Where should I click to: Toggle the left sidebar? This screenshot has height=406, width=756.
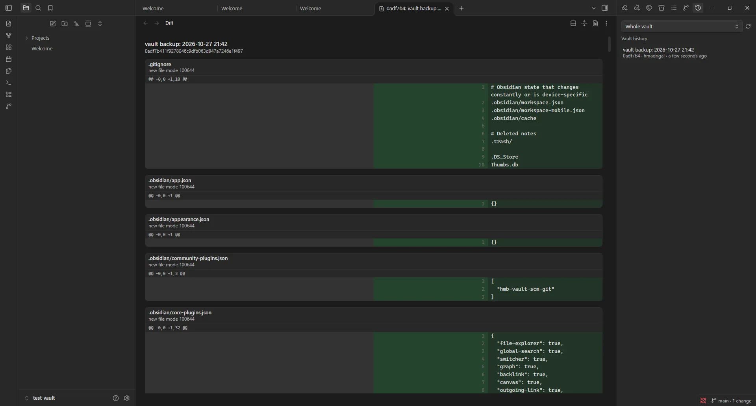[x=9, y=8]
